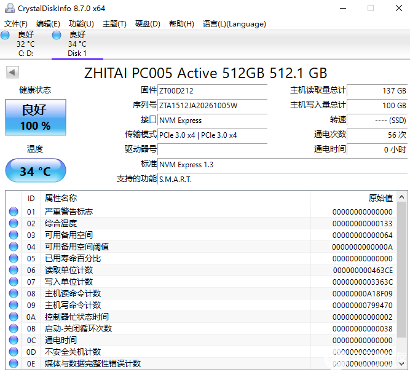Click the firmware field ZT00D212
This screenshot has height=372, width=410.
[212, 91]
